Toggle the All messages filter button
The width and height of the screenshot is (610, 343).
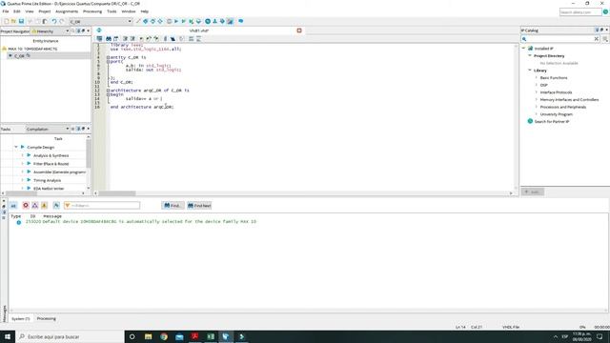pyautogui.click(x=13, y=206)
